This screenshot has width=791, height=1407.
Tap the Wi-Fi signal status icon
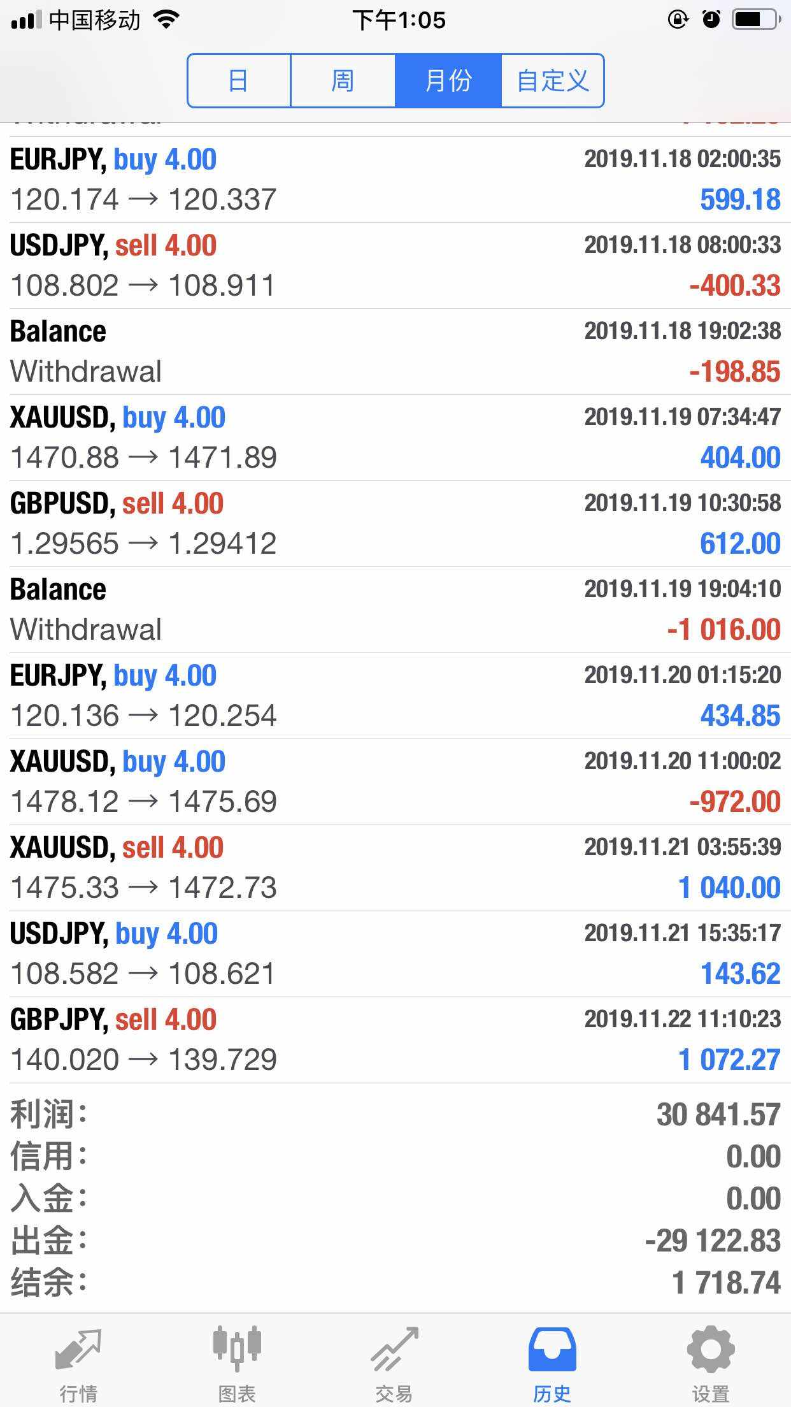(x=167, y=20)
